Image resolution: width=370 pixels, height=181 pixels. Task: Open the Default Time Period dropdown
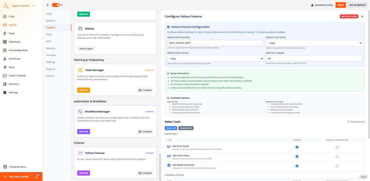coord(314,43)
